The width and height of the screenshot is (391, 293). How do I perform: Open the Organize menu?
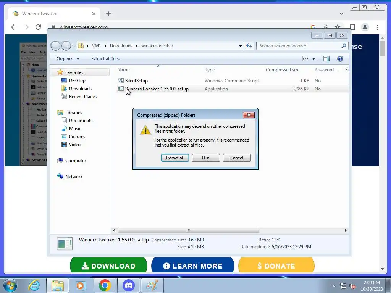[x=68, y=59]
